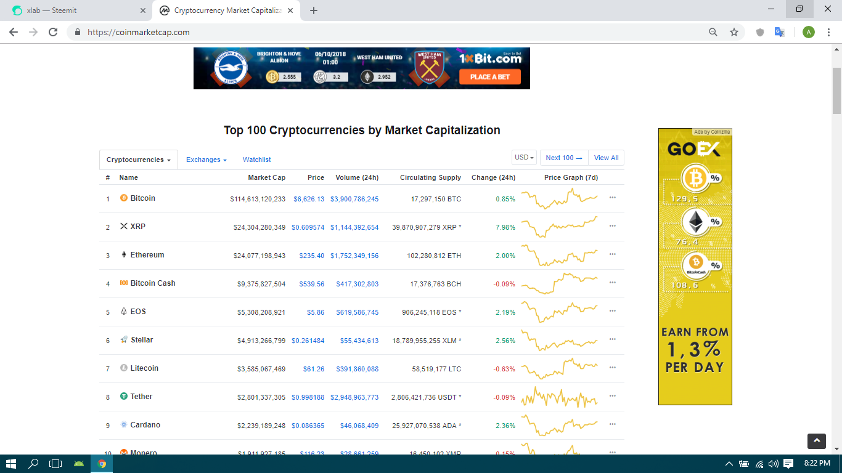
Task: Open Tether's 7-day price graph
Action: click(x=559, y=397)
